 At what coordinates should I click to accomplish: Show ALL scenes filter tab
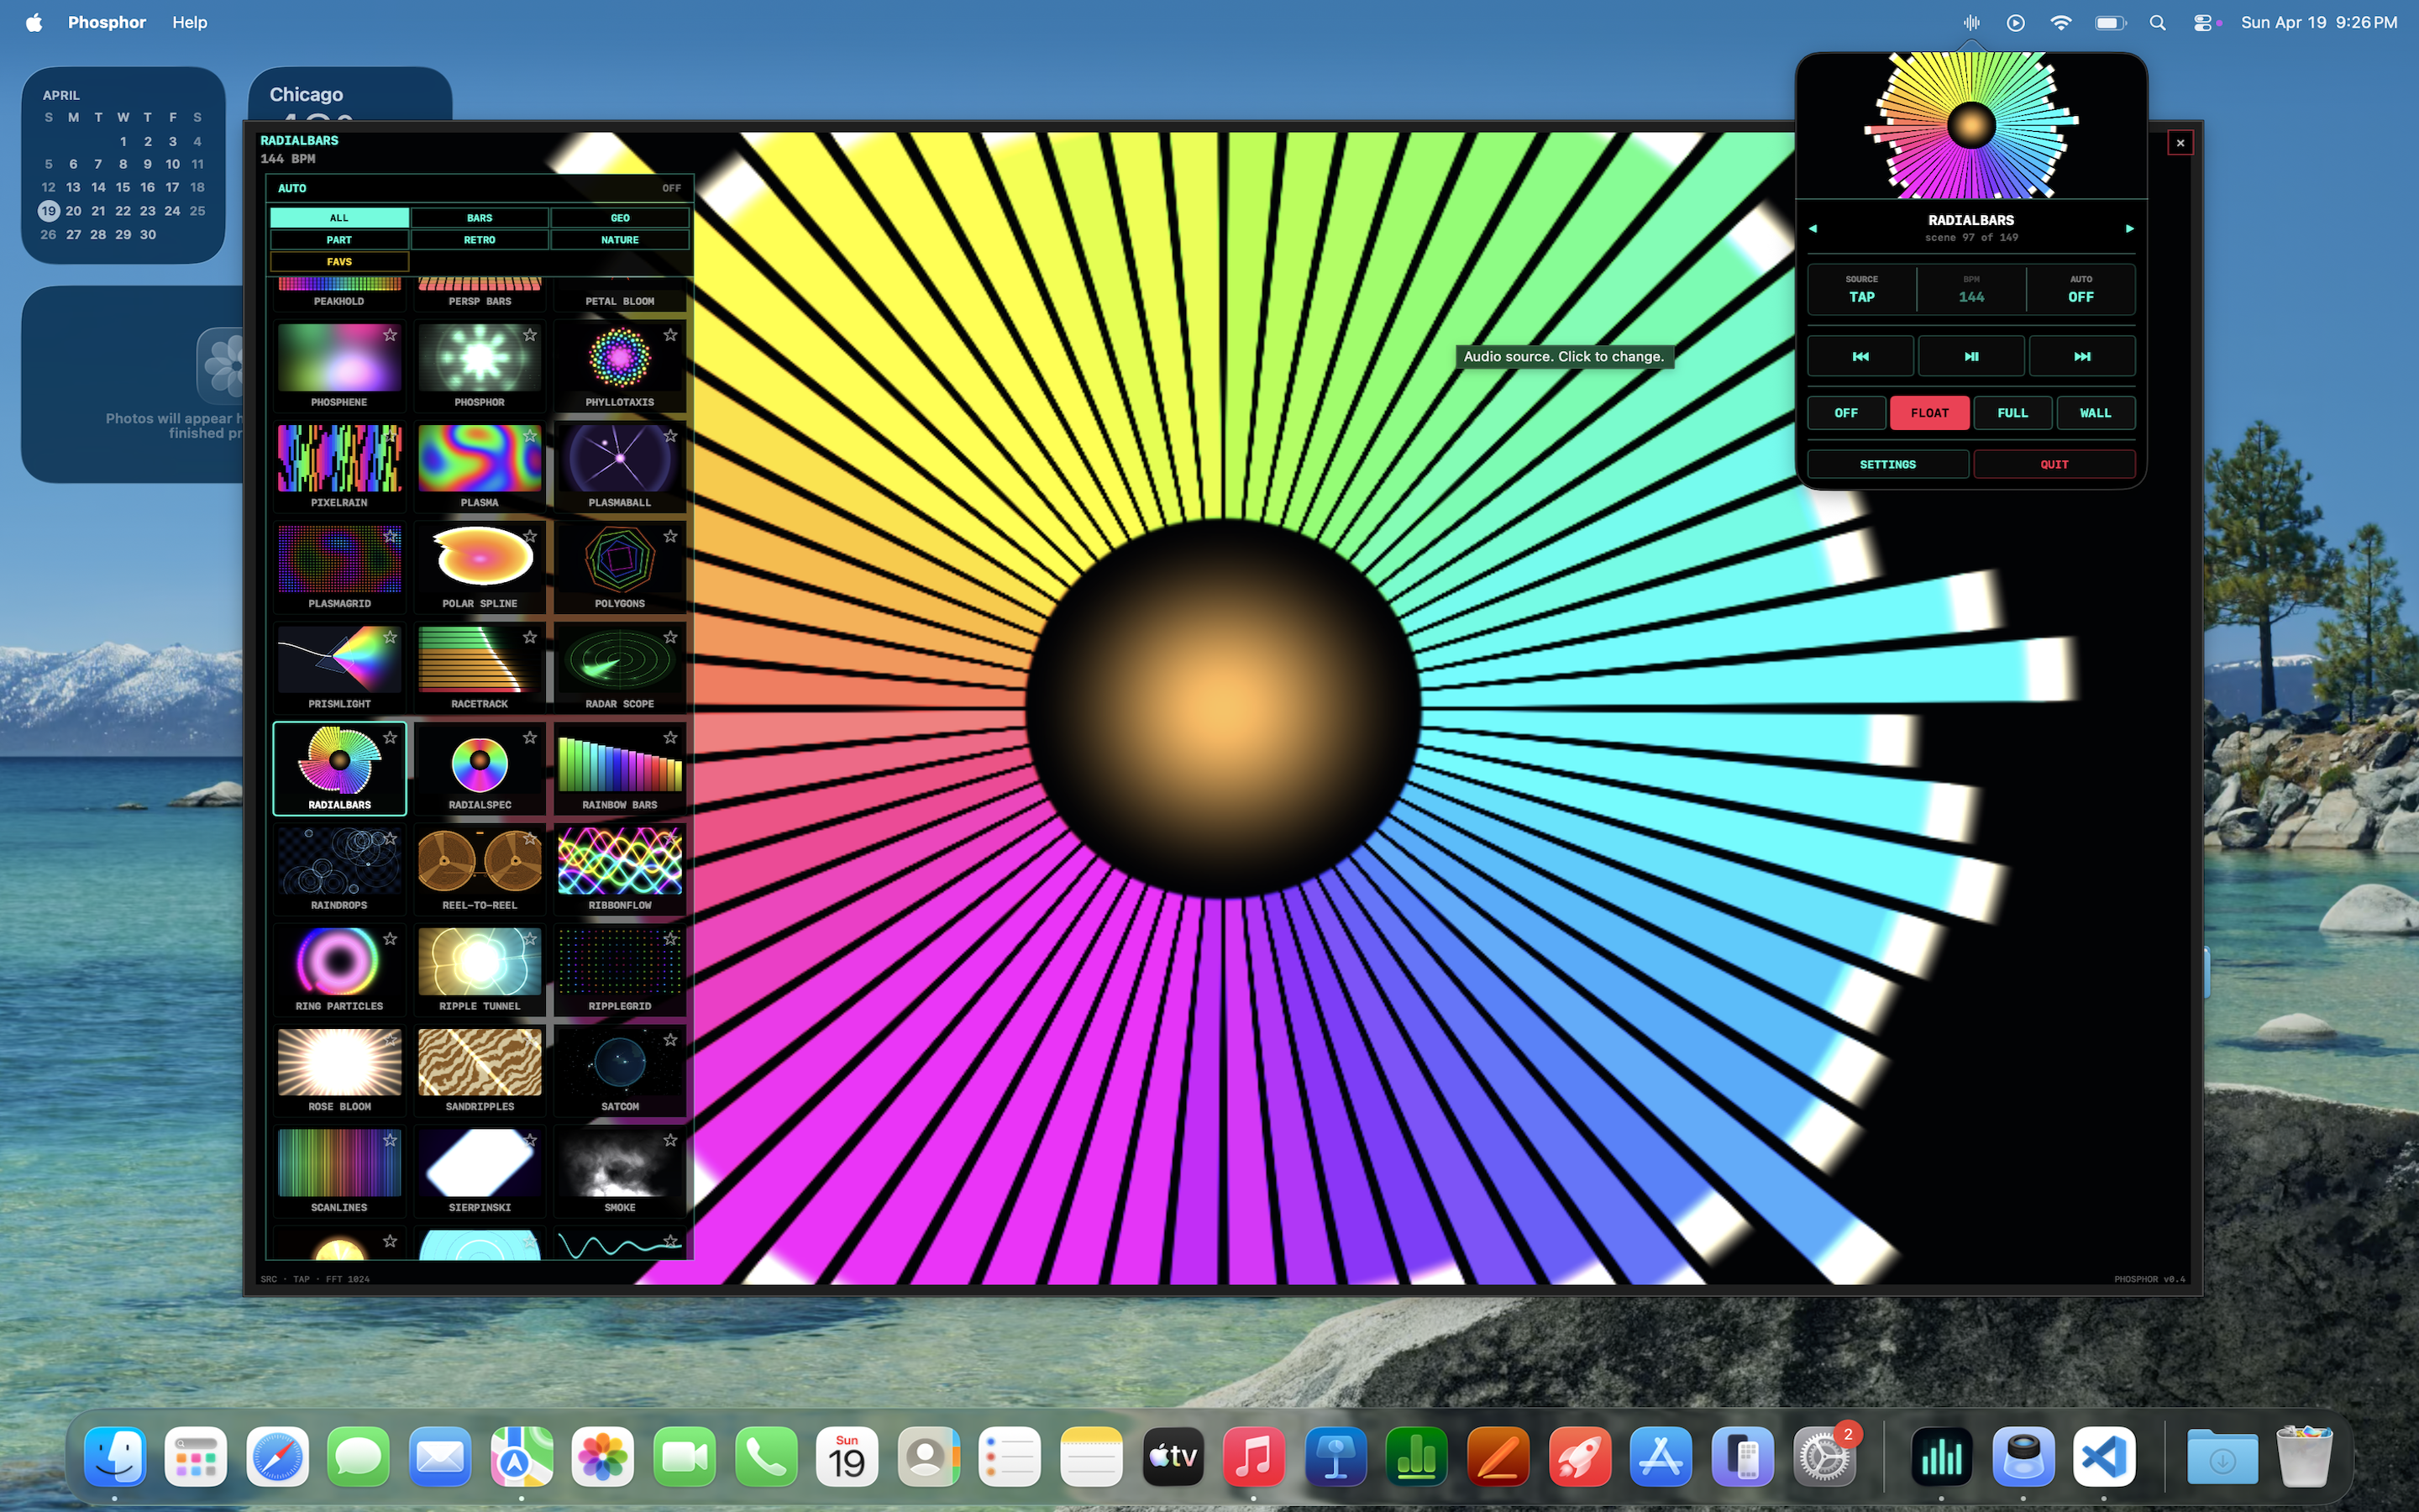[x=338, y=218]
